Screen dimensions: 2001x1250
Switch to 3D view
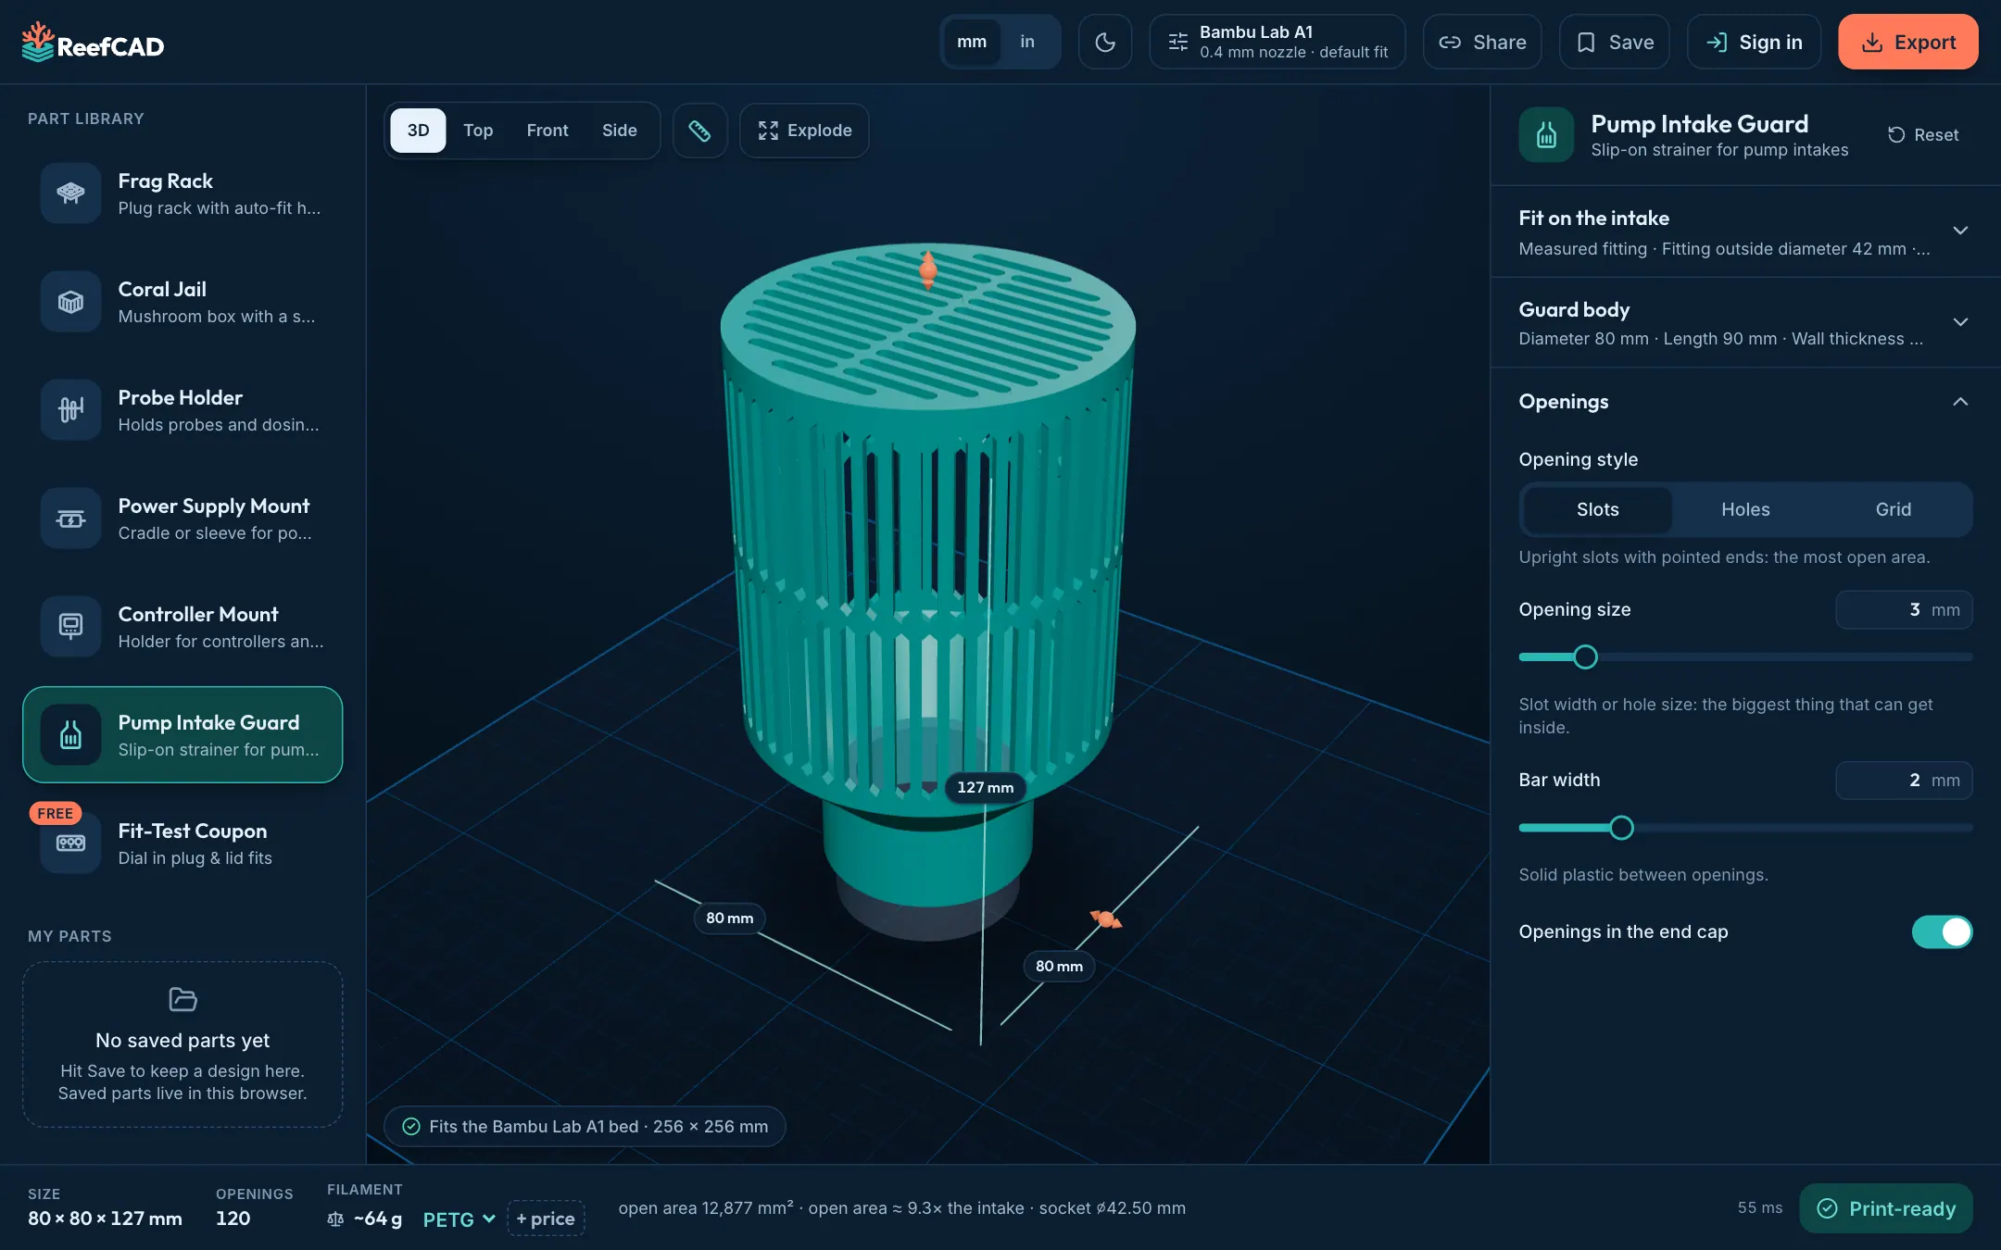[x=418, y=131]
